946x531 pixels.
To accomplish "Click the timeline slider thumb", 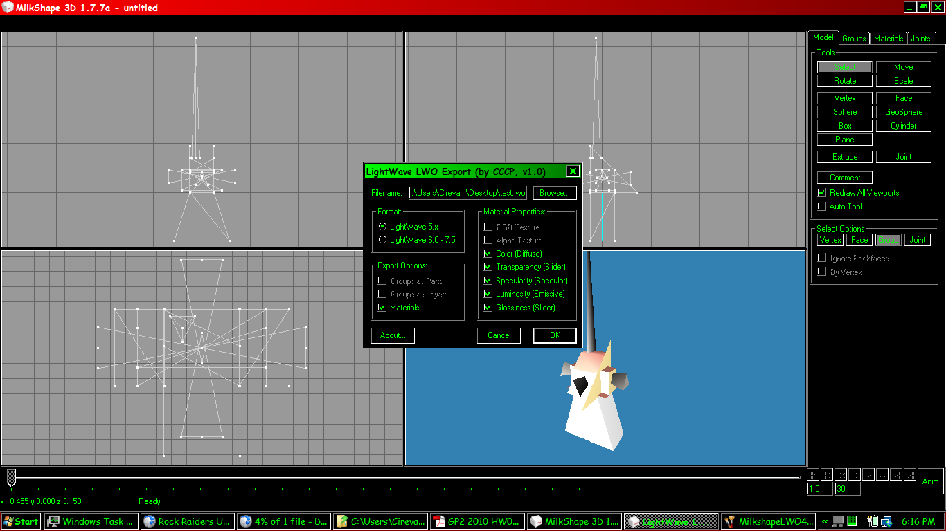I will pos(11,477).
